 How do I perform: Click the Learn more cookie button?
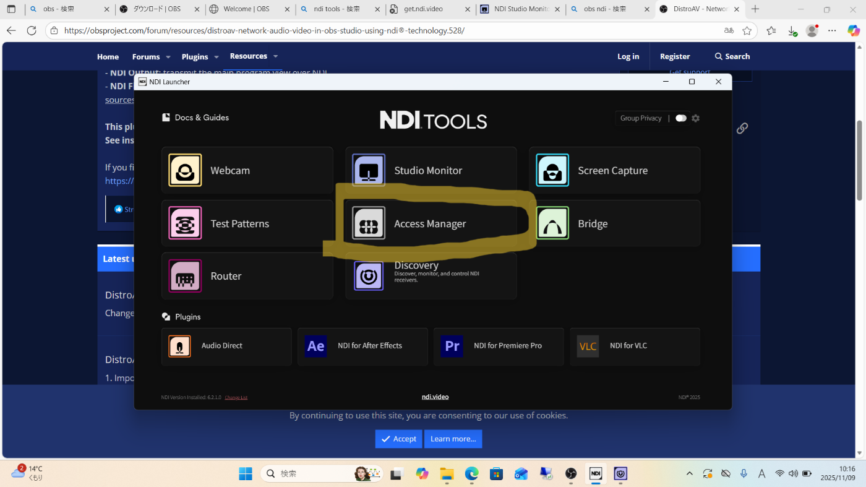(x=453, y=439)
